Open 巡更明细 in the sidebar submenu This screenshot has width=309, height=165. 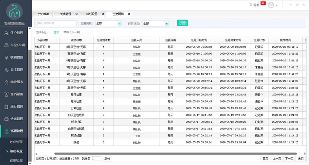coord(16,160)
